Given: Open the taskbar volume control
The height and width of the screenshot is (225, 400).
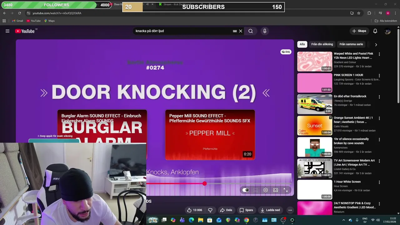Looking at the screenshot, I should (x=378, y=220).
